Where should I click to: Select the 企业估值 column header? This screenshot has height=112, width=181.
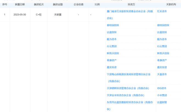[x=78, y=4]
